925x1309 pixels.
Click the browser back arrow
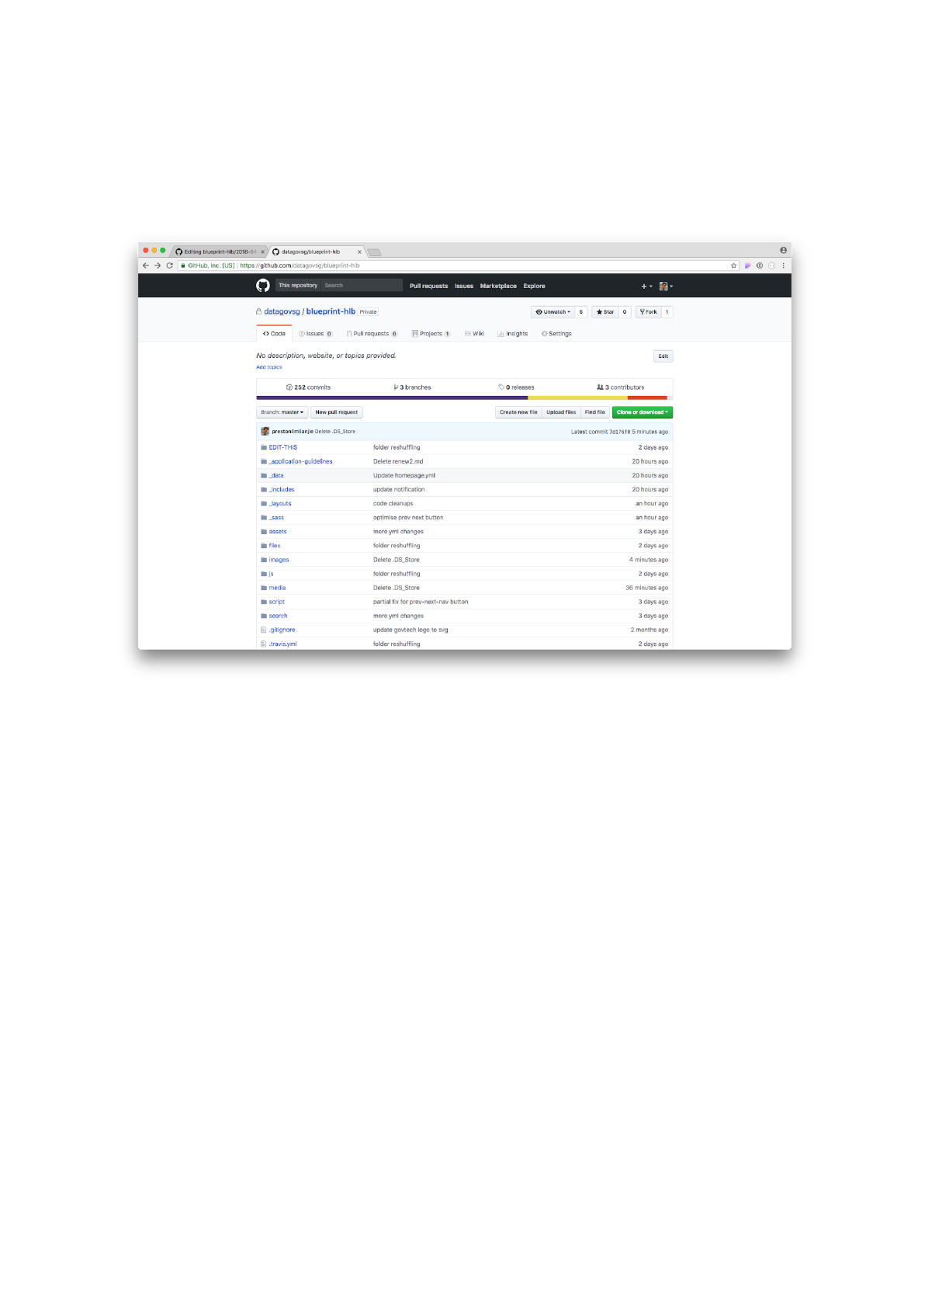tap(146, 266)
